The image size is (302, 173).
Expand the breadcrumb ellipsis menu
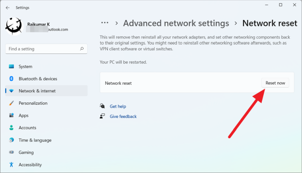pyautogui.click(x=105, y=23)
